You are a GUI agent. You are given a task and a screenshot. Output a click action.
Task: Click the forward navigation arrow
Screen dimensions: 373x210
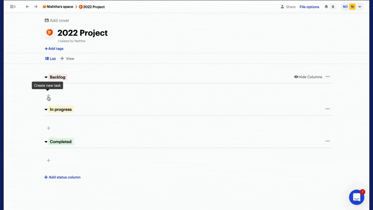click(36, 7)
